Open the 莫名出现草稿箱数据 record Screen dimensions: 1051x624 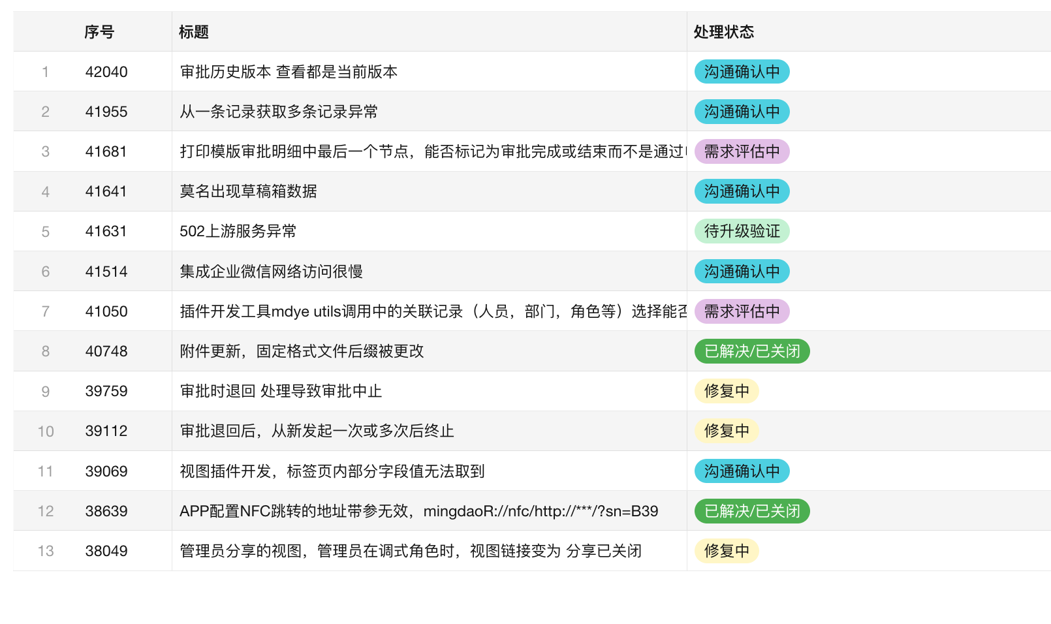coord(248,191)
